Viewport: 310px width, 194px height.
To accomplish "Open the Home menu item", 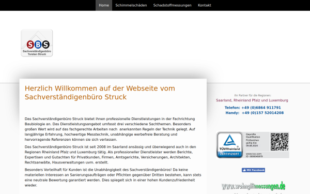I will [104, 5].
